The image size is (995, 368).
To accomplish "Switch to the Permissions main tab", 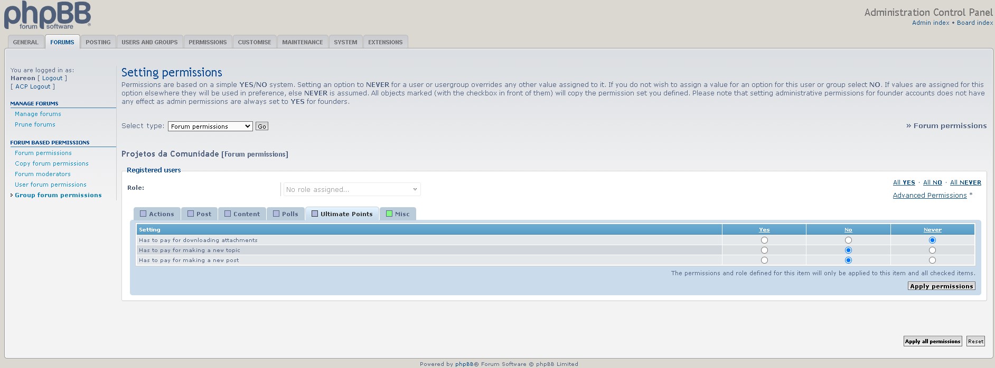I will (208, 42).
